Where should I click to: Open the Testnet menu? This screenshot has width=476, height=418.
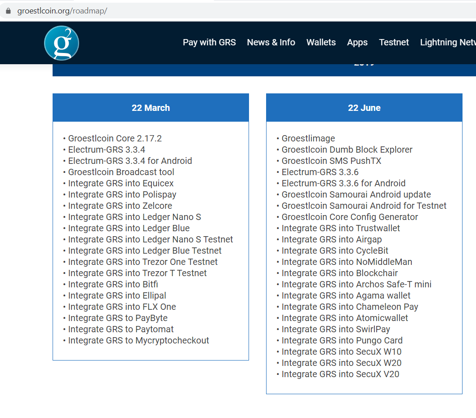tap(394, 42)
